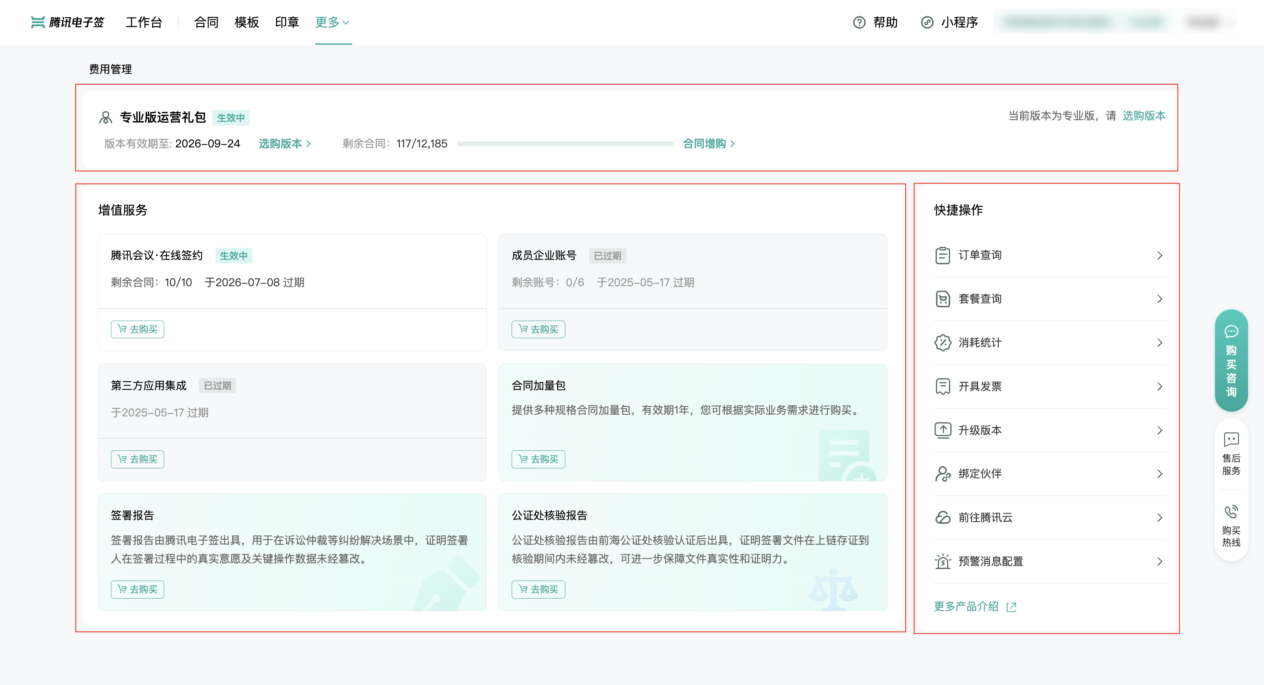Click 去购买 under 合同加量包

(538, 459)
